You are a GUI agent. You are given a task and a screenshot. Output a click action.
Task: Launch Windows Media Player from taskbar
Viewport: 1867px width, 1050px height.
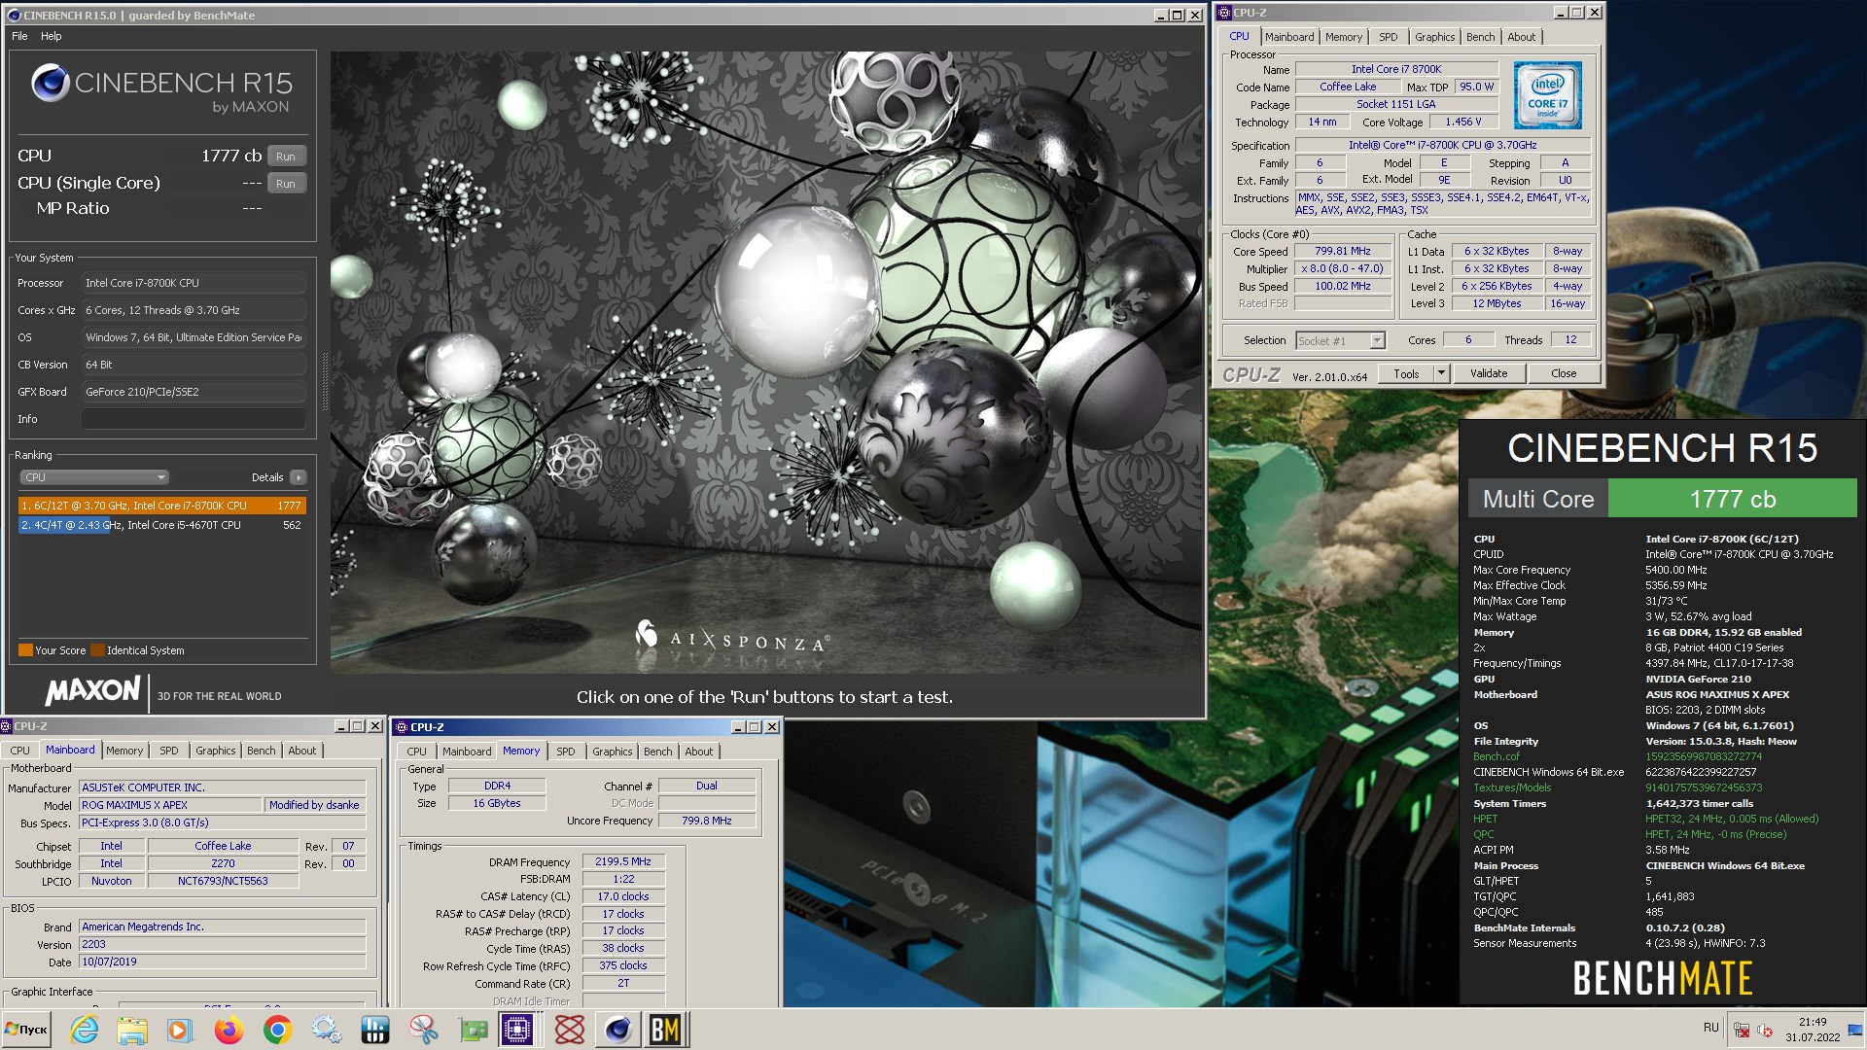[179, 1029]
